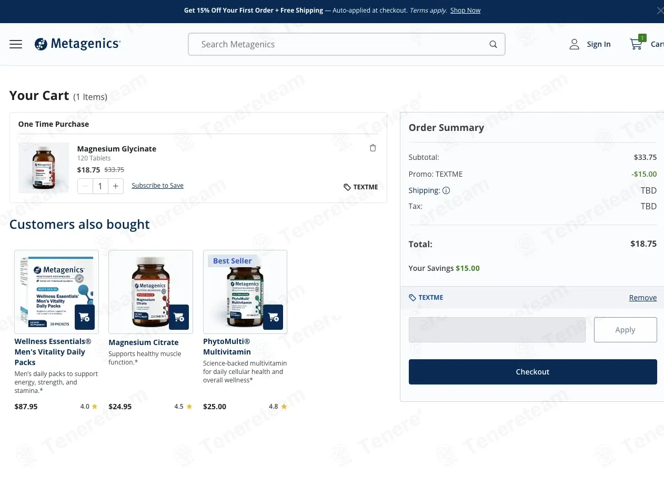View PhytoMulti Multivitamin product image
The width and height of the screenshot is (664, 486).
tap(245, 291)
